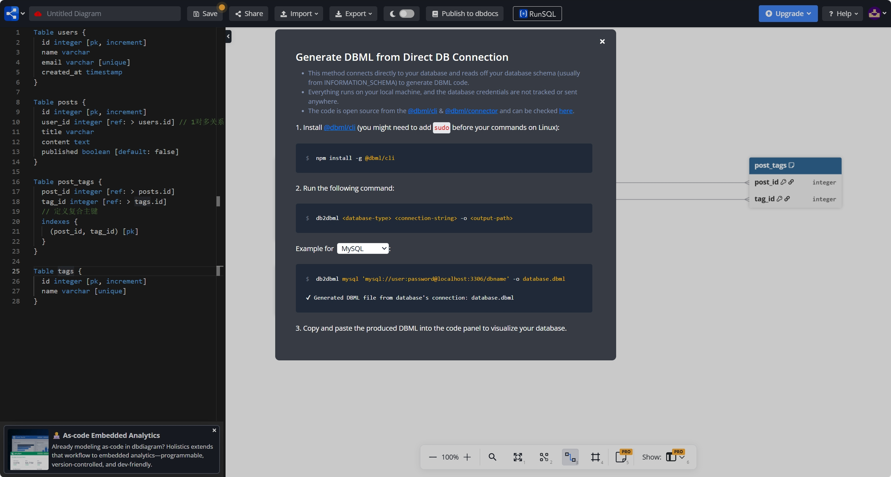Open the search tool in bottom toolbar
The height and width of the screenshot is (477, 891).
point(492,457)
